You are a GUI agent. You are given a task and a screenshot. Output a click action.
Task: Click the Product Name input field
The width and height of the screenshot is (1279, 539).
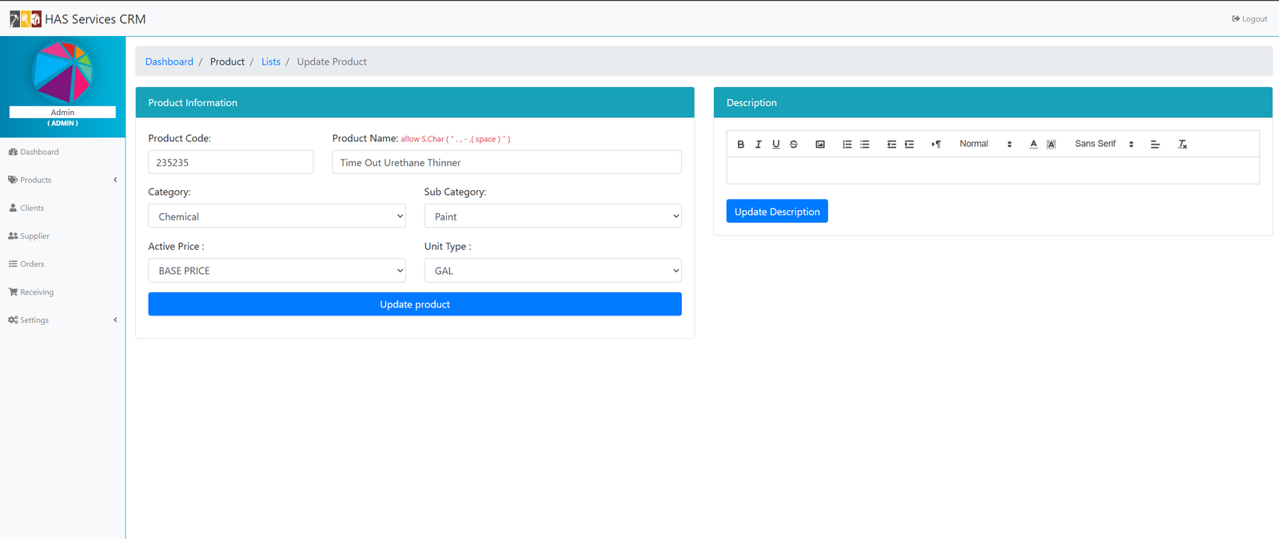(x=506, y=162)
